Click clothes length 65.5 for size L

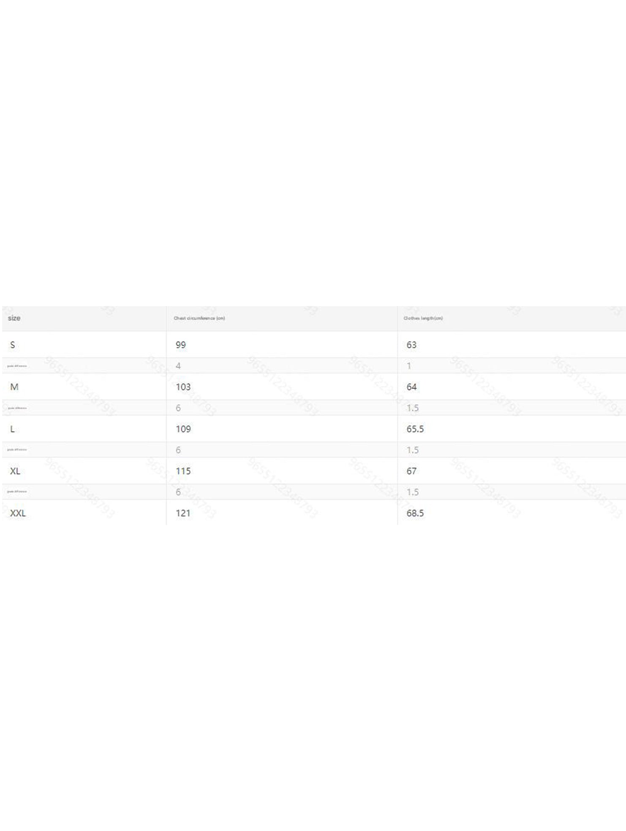click(415, 429)
